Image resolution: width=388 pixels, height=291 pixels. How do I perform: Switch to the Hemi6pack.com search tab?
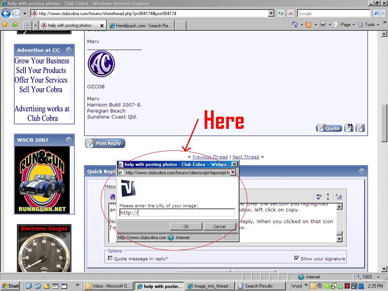click(140, 26)
